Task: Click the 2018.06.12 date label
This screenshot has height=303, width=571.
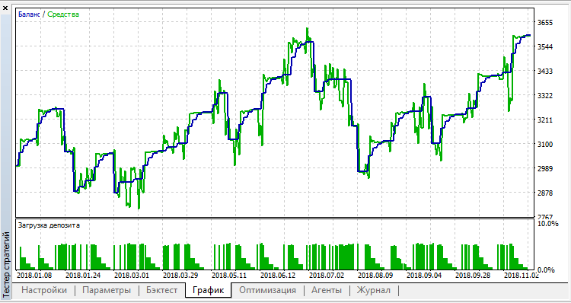Action: (278, 276)
